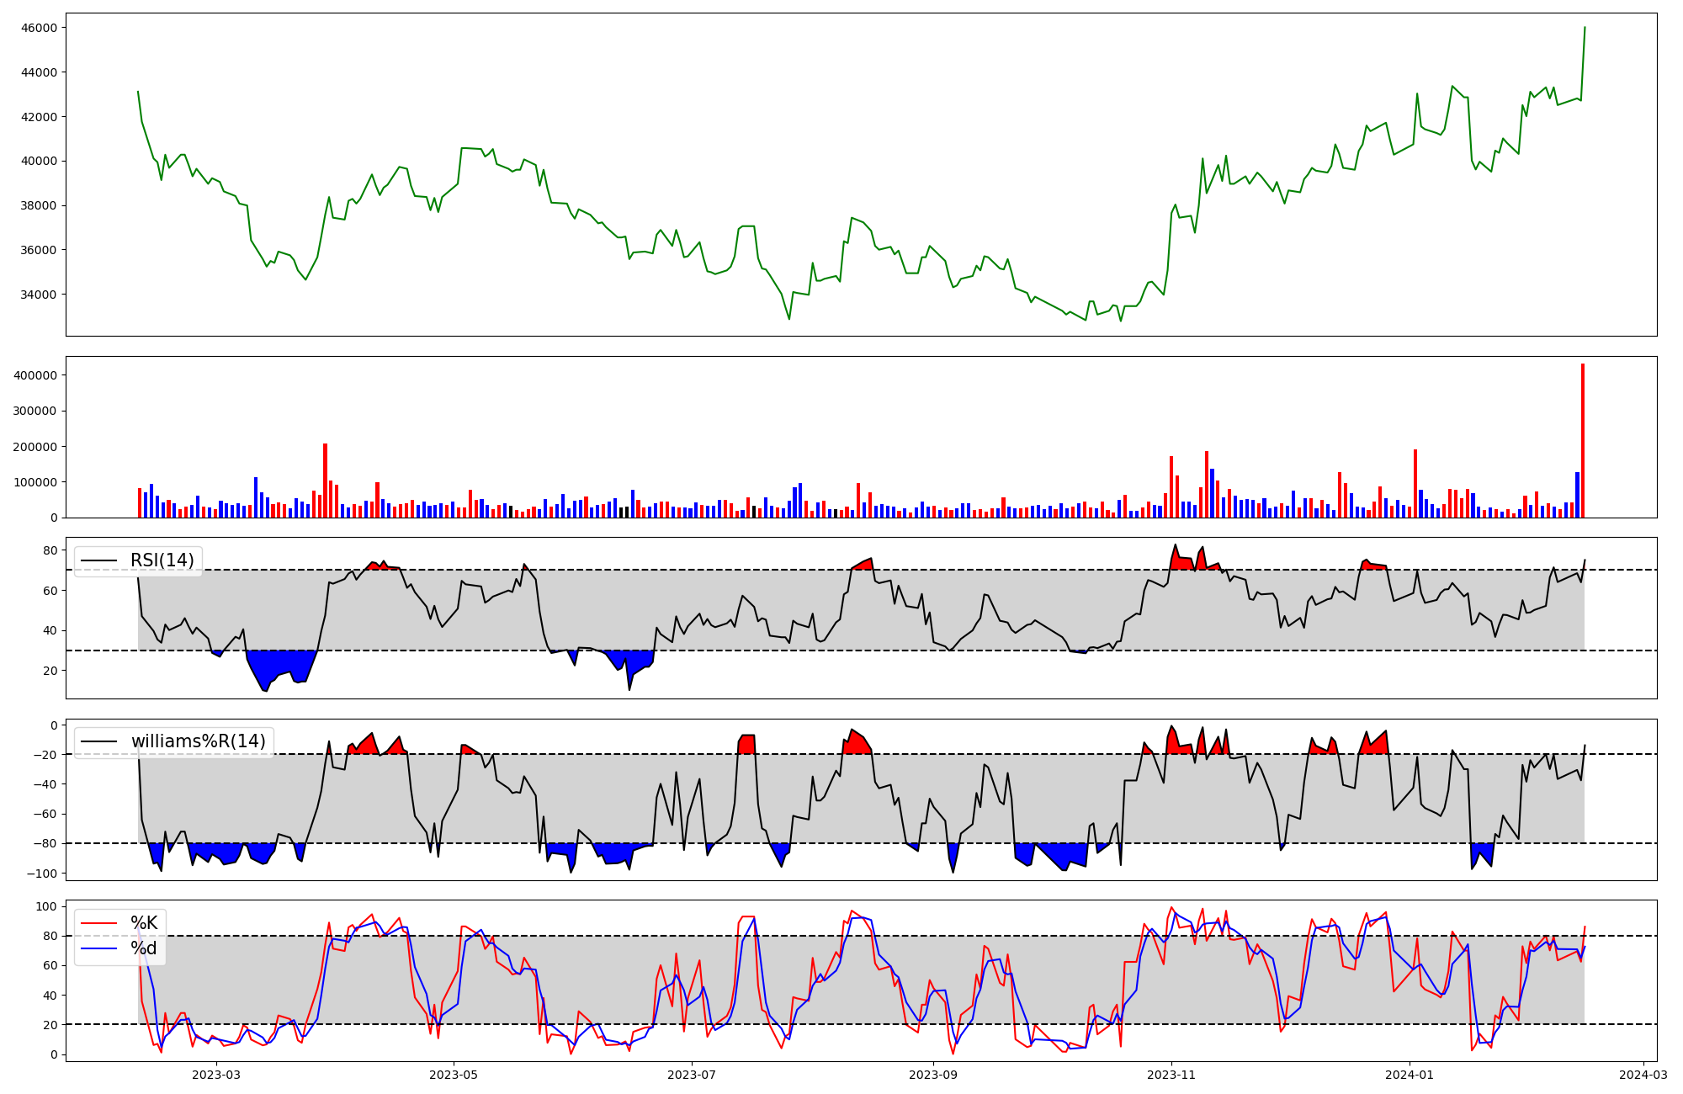
Task: Click the 2024-01 x-axis date label
Action: [1409, 1075]
